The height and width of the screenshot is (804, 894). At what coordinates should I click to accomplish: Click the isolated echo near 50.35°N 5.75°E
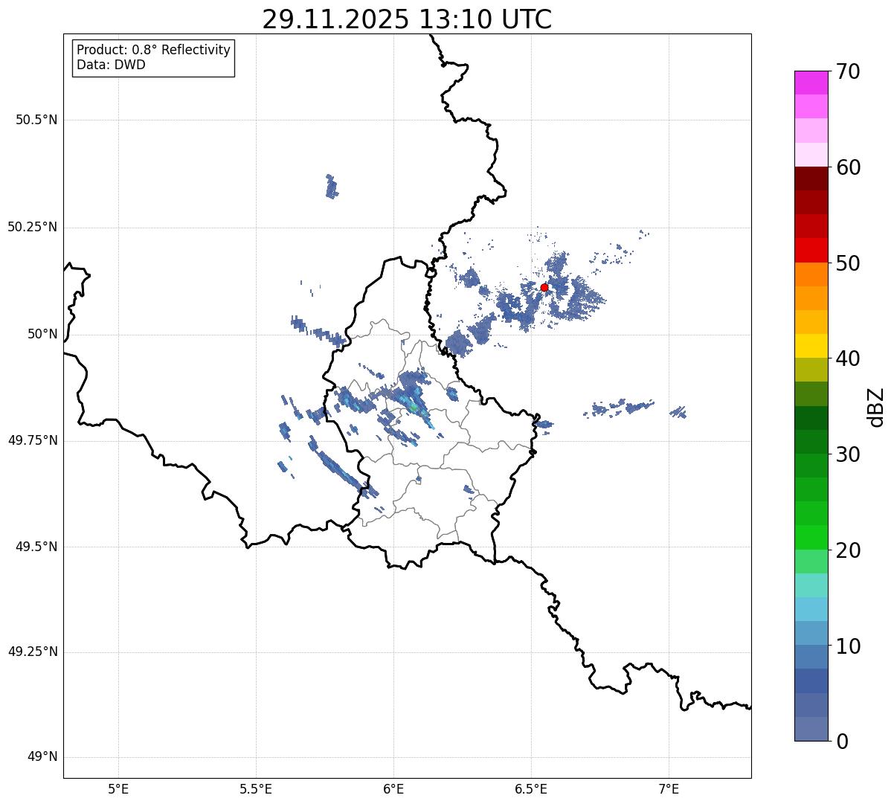point(332,187)
